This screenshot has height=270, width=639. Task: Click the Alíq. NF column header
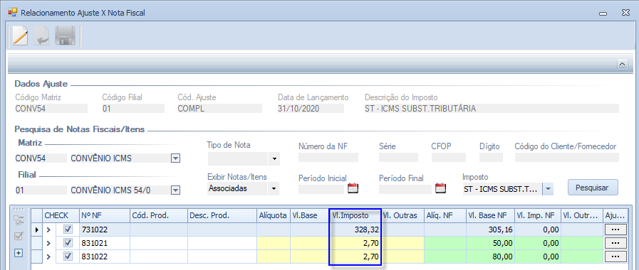pyautogui.click(x=445, y=215)
